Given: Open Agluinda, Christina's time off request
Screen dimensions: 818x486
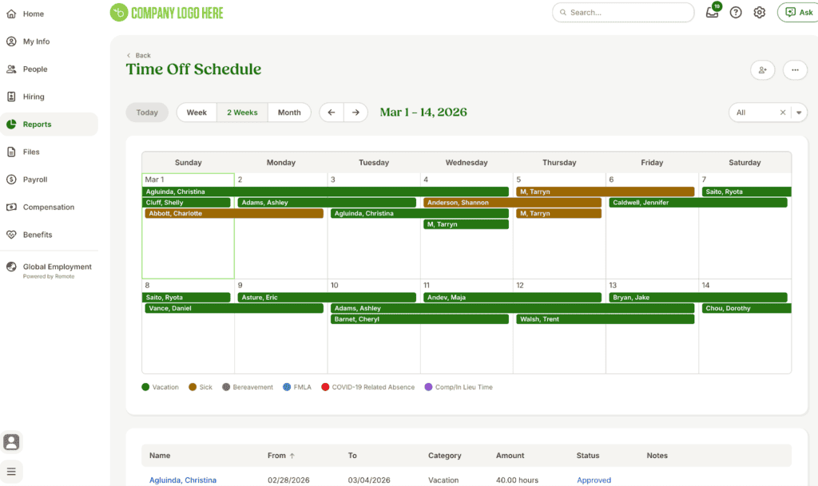Looking at the screenshot, I should tap(182, 480).
